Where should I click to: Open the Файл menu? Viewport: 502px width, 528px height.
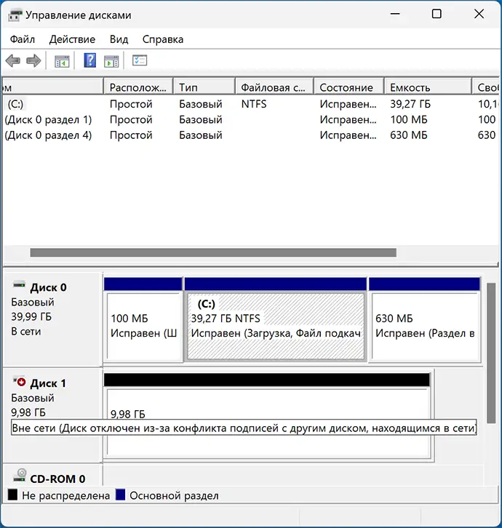tap(23, 39)
